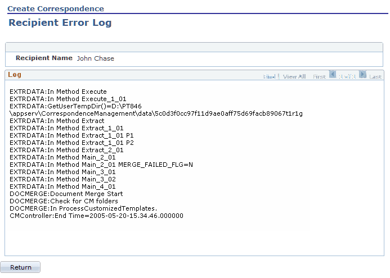Select line with MERGE_FAILED_FLG=N
The height and width of the screenshot is (278, 390).
(101, 165)
